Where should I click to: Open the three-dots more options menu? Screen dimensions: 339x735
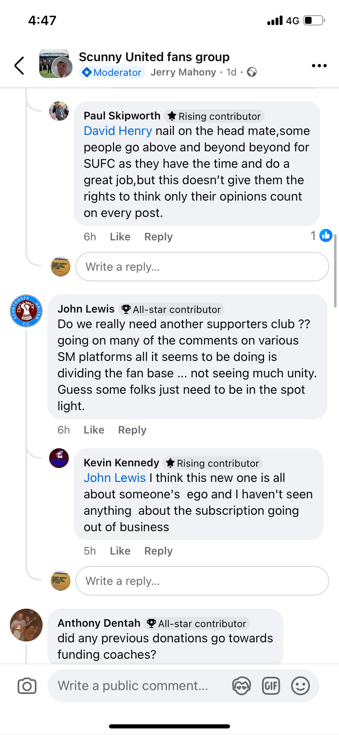[x=319, y=66]
